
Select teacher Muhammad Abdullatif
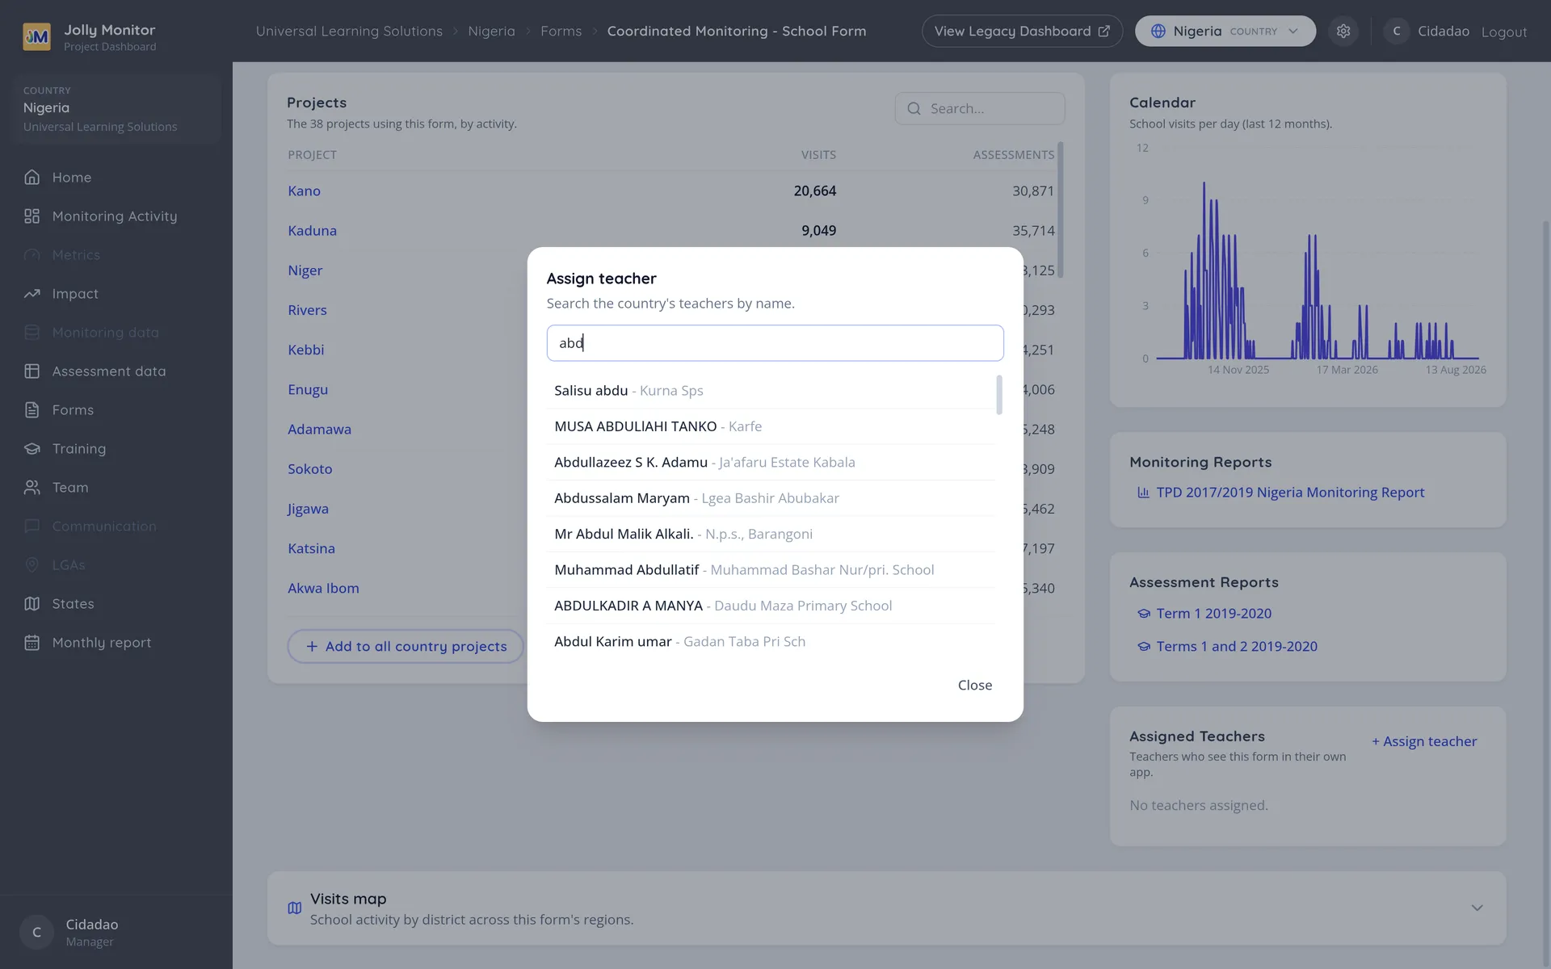pos(771,570)
